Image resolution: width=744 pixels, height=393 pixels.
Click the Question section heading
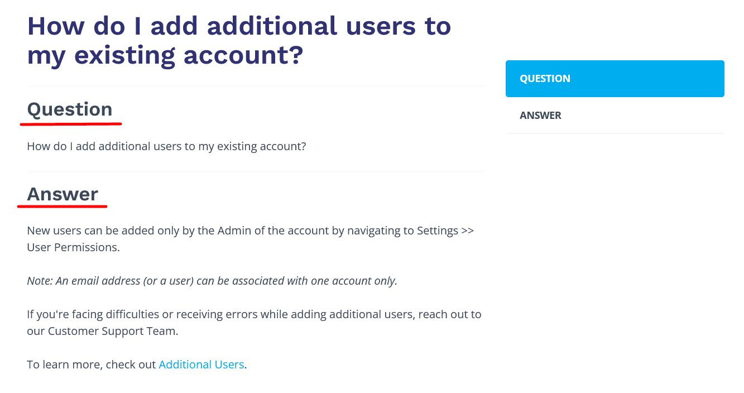70,109
